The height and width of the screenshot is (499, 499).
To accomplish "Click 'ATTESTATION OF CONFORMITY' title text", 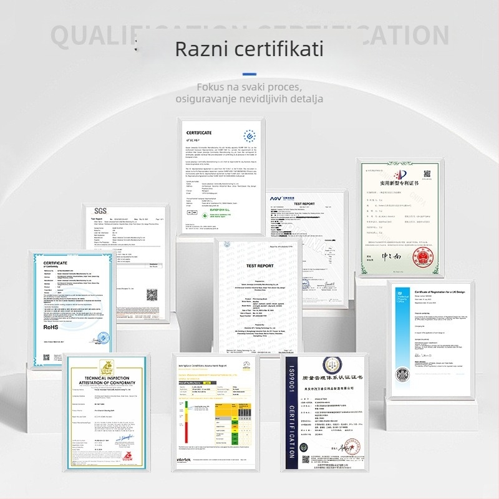I will point(107,382).
